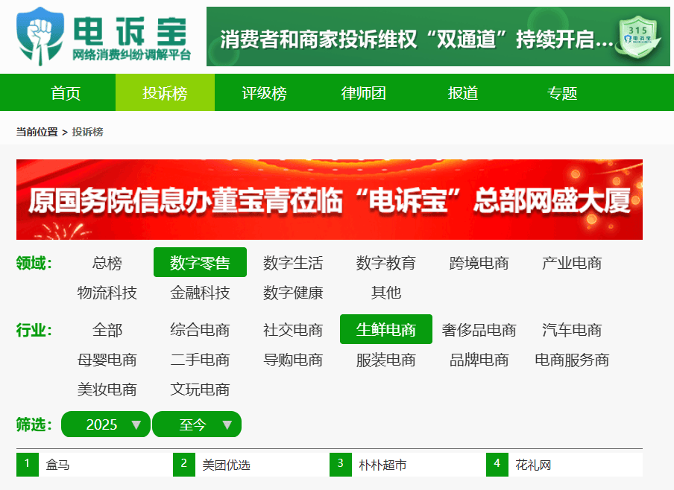Image resolution: width=674 pixels, height=490 pixels.
Task: Open the 评级榜 navigation tab
Action: coord(264,93)
